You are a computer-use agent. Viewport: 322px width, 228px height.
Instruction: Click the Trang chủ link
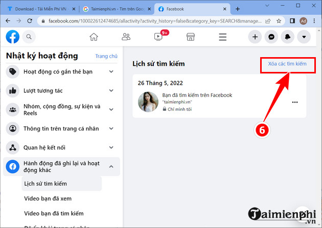[x=106, y=56]
